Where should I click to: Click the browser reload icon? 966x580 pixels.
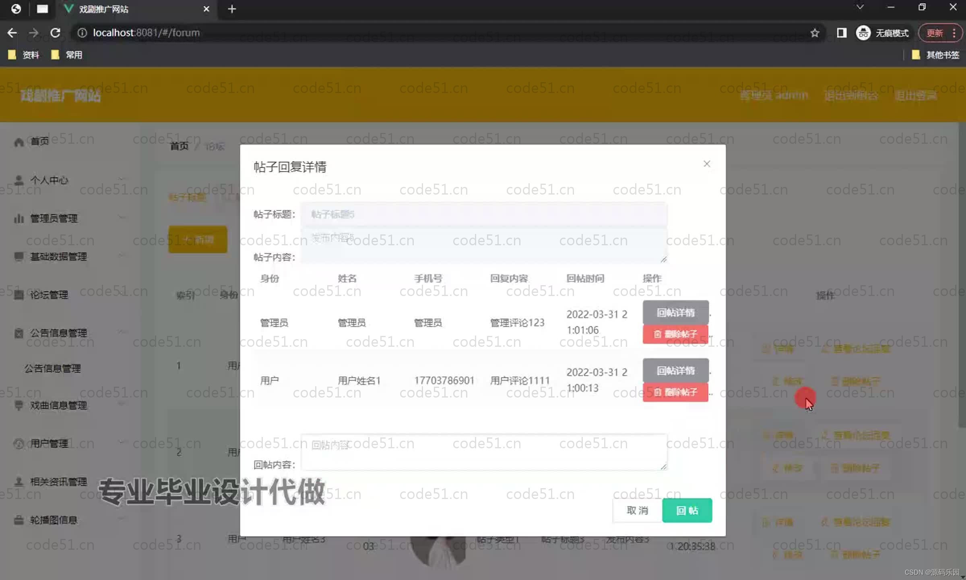coord(55,33)
